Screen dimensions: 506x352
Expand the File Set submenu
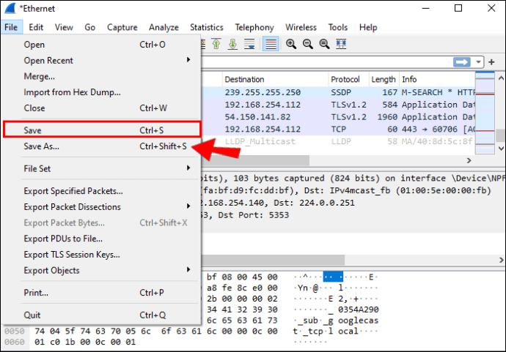[x=102, y=168]
